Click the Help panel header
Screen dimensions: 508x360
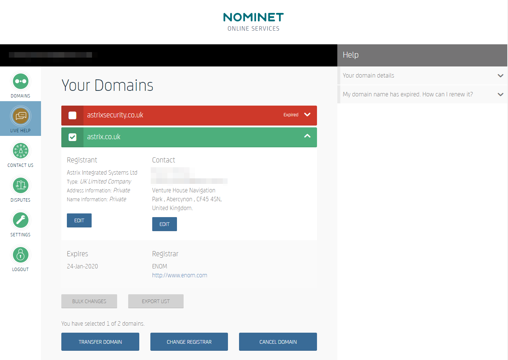pos(422,55)
